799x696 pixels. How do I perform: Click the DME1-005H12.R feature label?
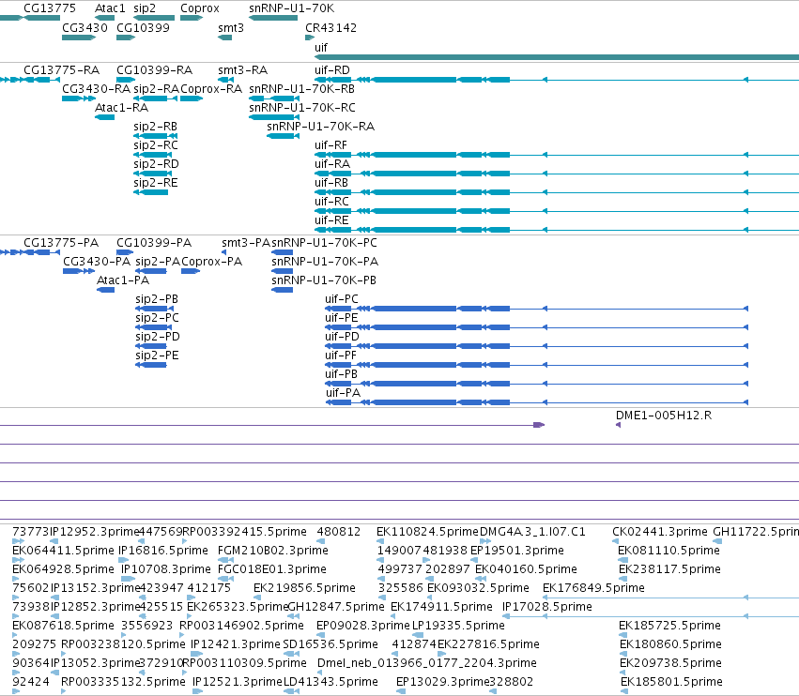point(664,416)
